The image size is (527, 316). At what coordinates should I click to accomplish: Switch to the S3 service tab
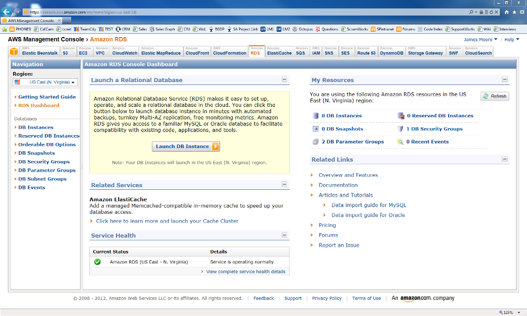[x=68, y=52]
